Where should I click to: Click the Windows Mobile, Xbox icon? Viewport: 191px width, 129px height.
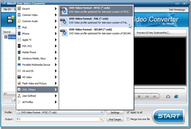19,58
